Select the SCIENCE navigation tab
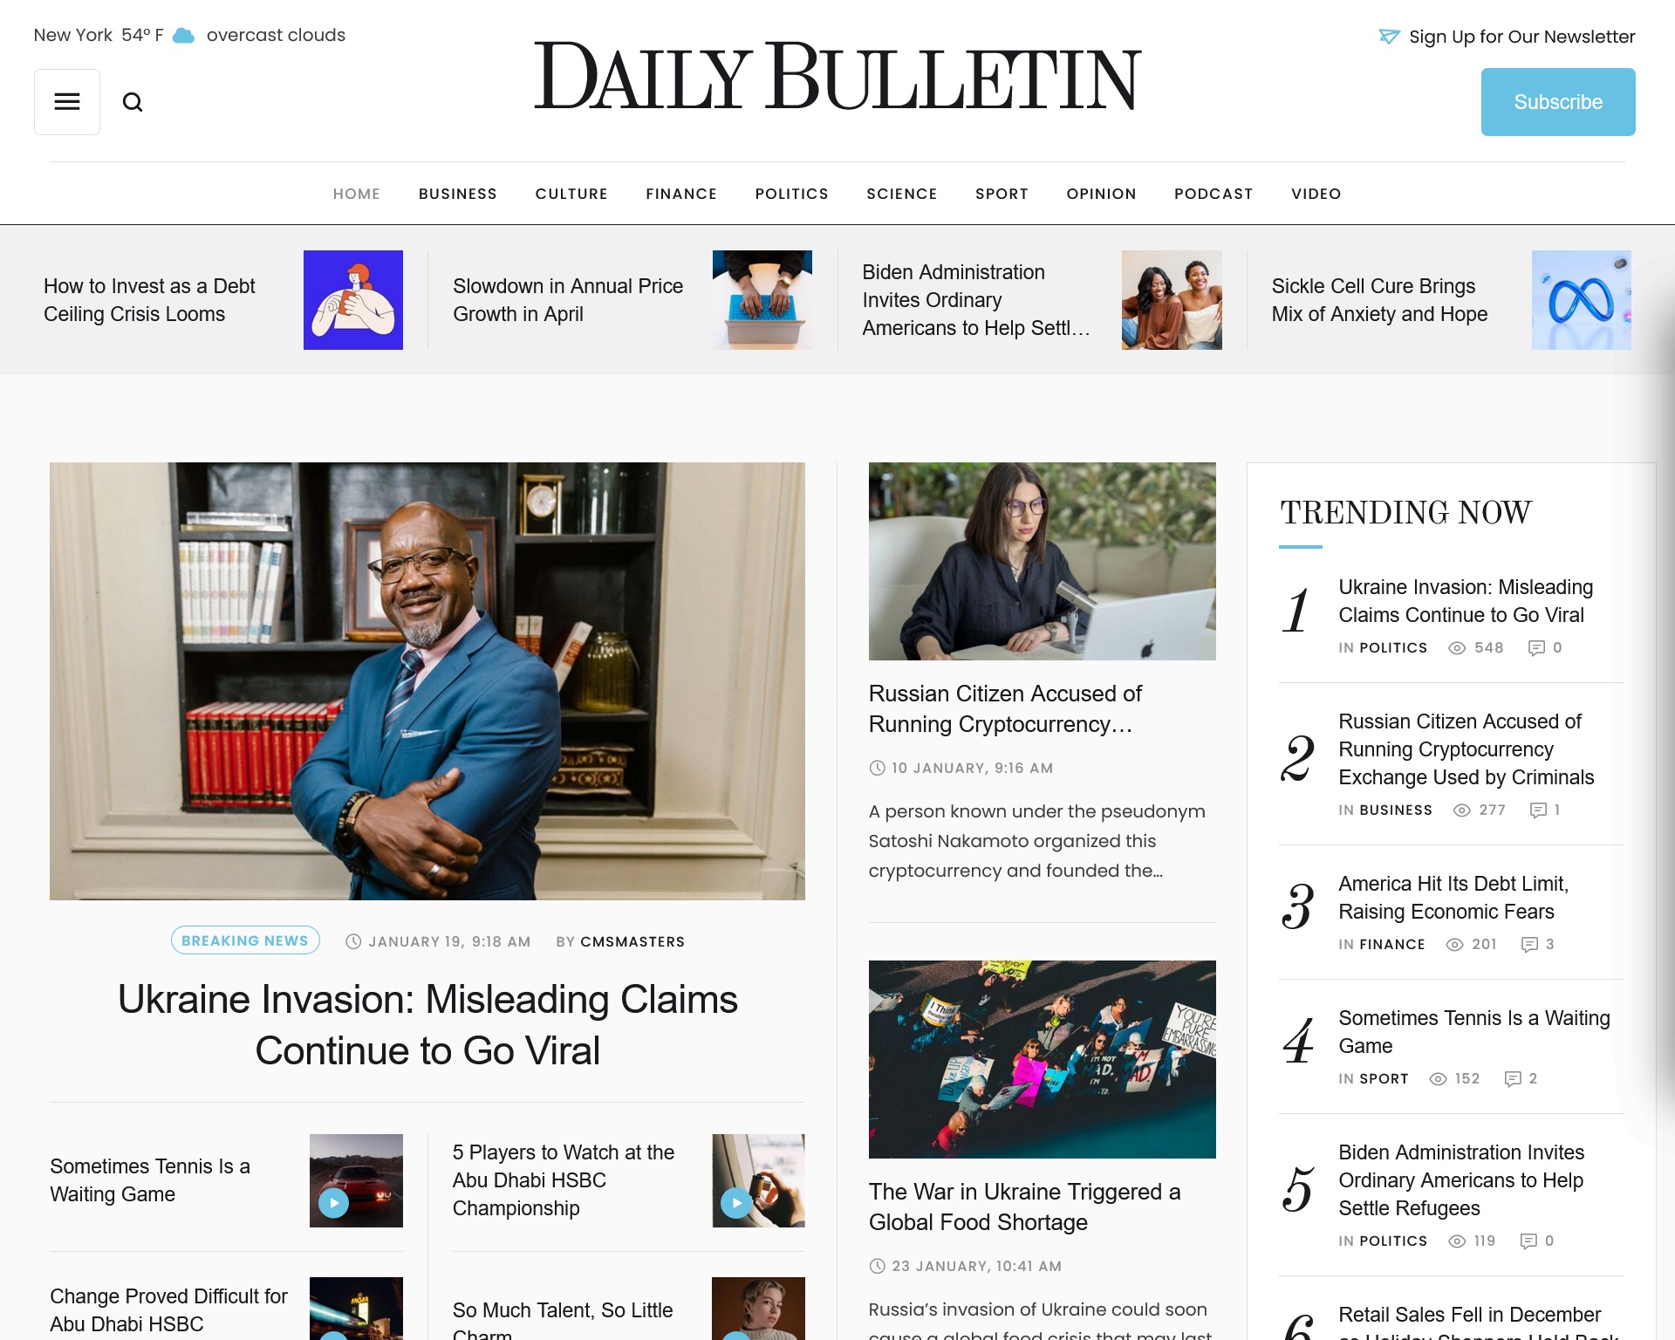1675x1340 pixels. [x=902, y=193]
